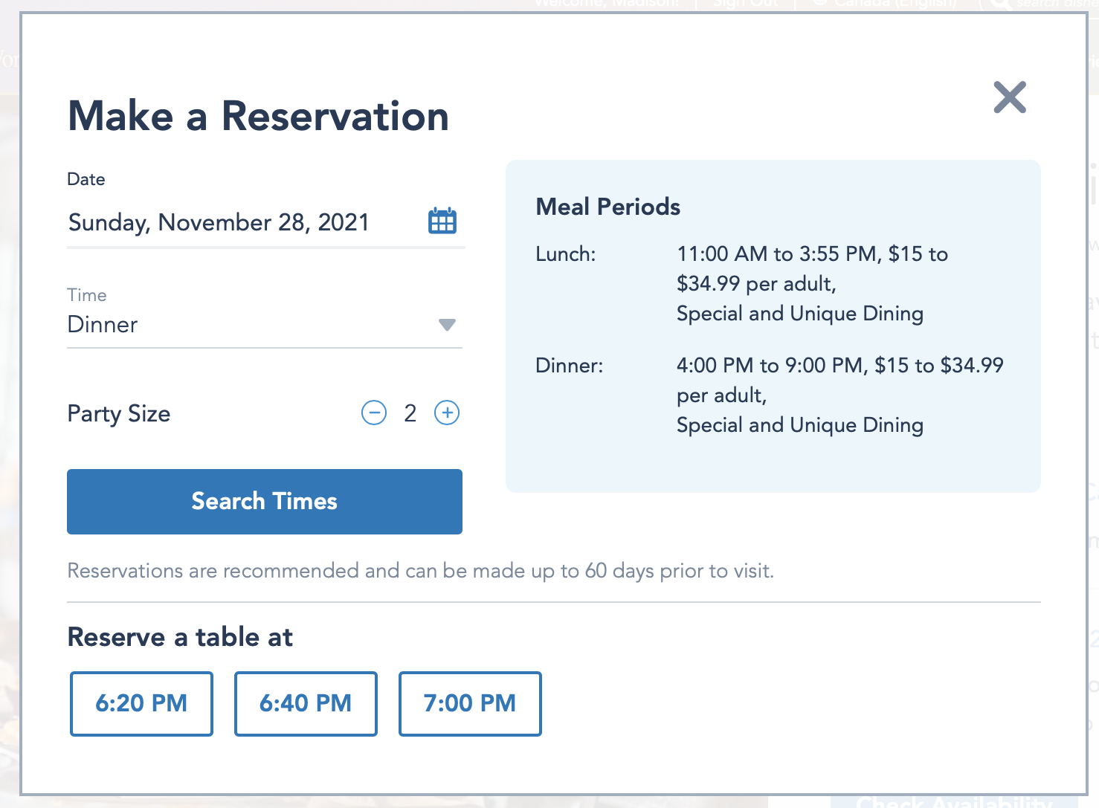Select the 7:00 PM reservation time
This screenshot has height=808, width=1099.
coord(470,703)
